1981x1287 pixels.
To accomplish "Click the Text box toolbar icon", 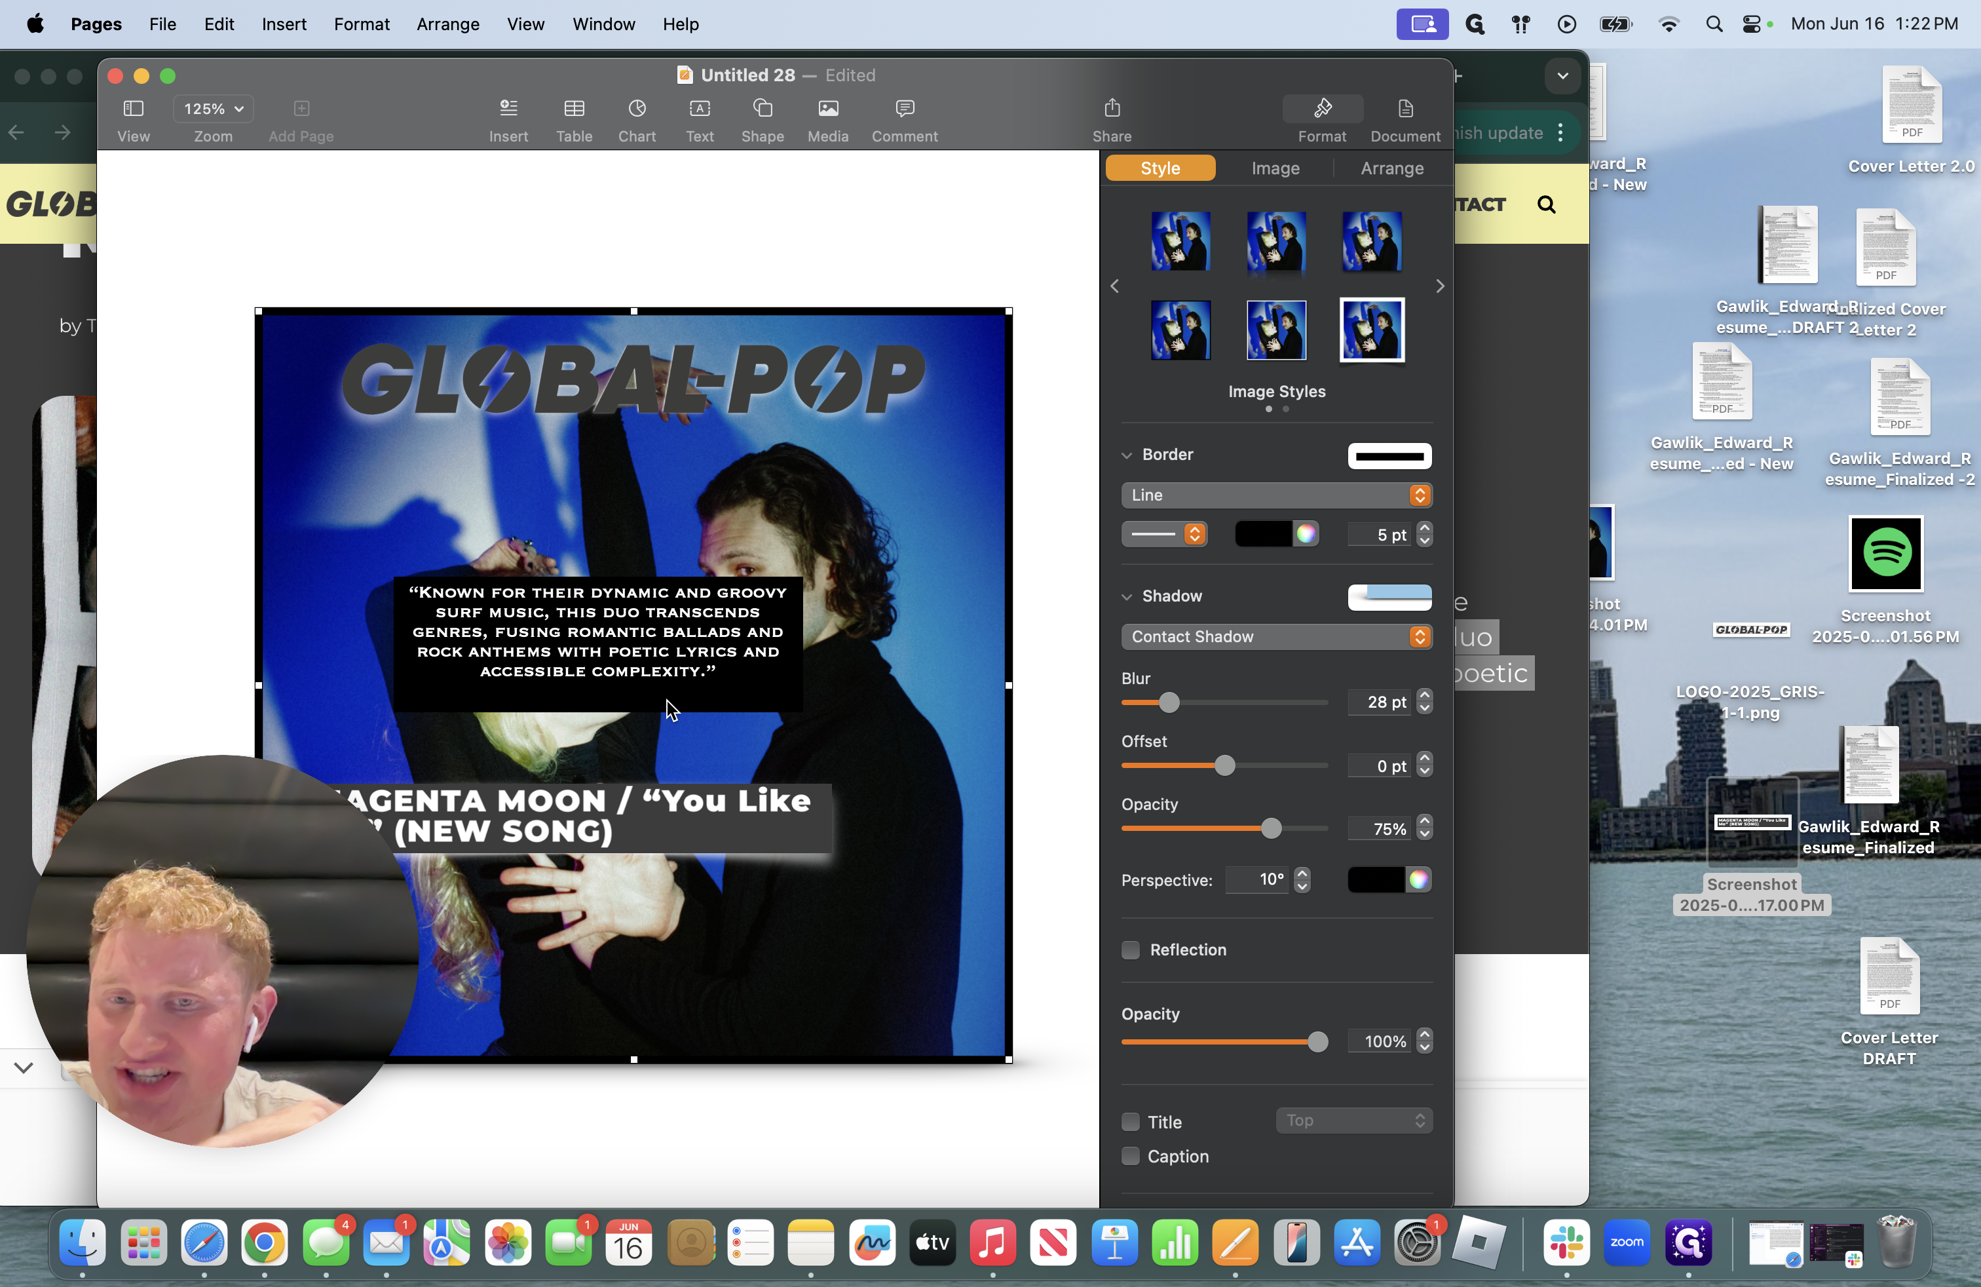I will point(699,109).
